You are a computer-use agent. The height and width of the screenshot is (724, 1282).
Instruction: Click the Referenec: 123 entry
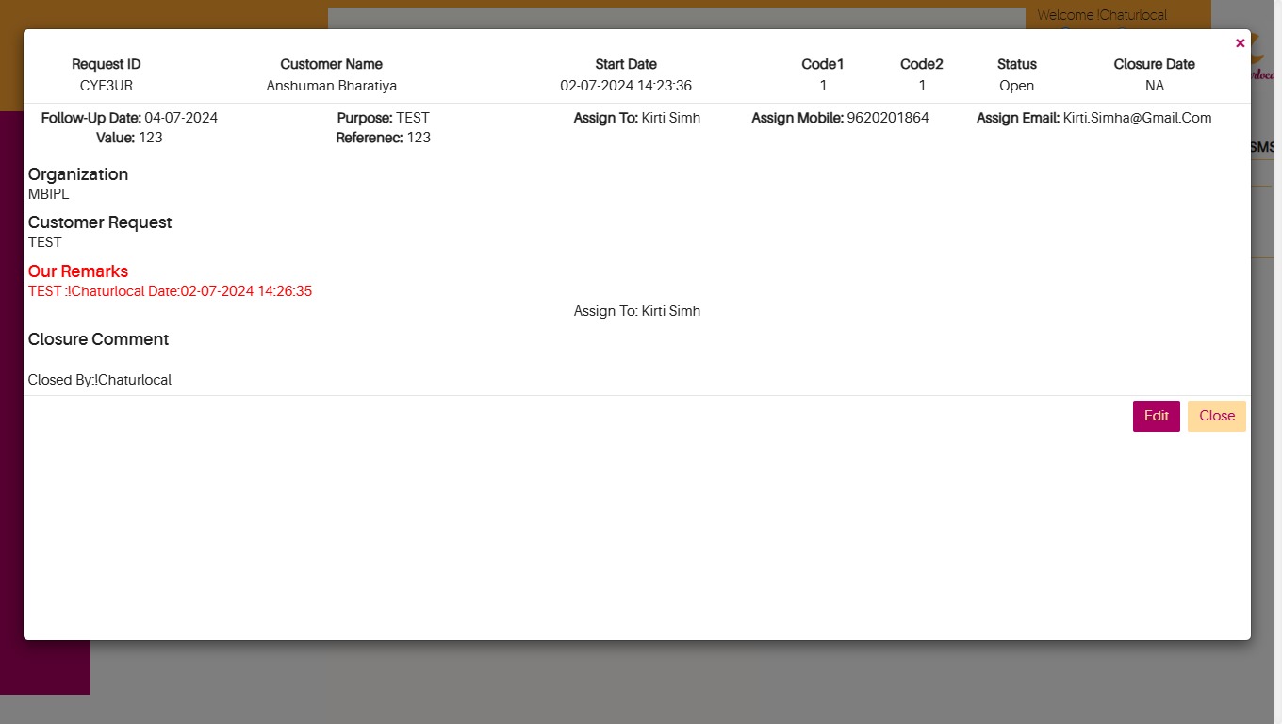tap(383, 138)
